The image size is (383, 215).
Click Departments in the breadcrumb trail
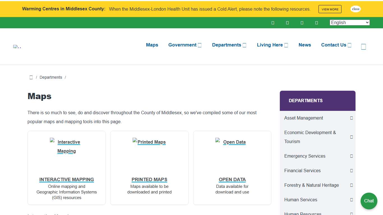pyautogui.click(x=51, y=77)
